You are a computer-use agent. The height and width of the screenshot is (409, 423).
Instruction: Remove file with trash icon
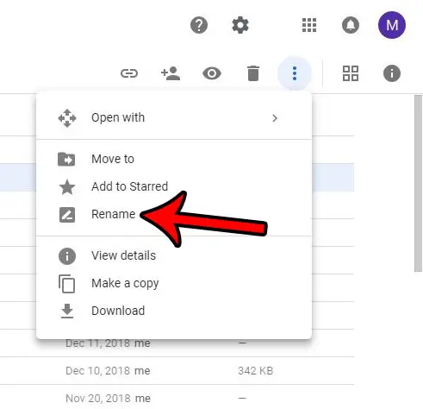click(253, 73)
